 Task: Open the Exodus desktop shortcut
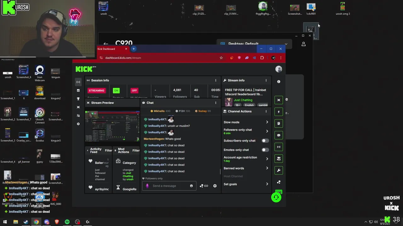click(40, 135)
